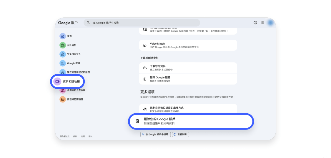Image resolution: width=331 pixels, height=158 pixels.
Task: Open the 關於 footer link
Action: [x=90, y=137]
